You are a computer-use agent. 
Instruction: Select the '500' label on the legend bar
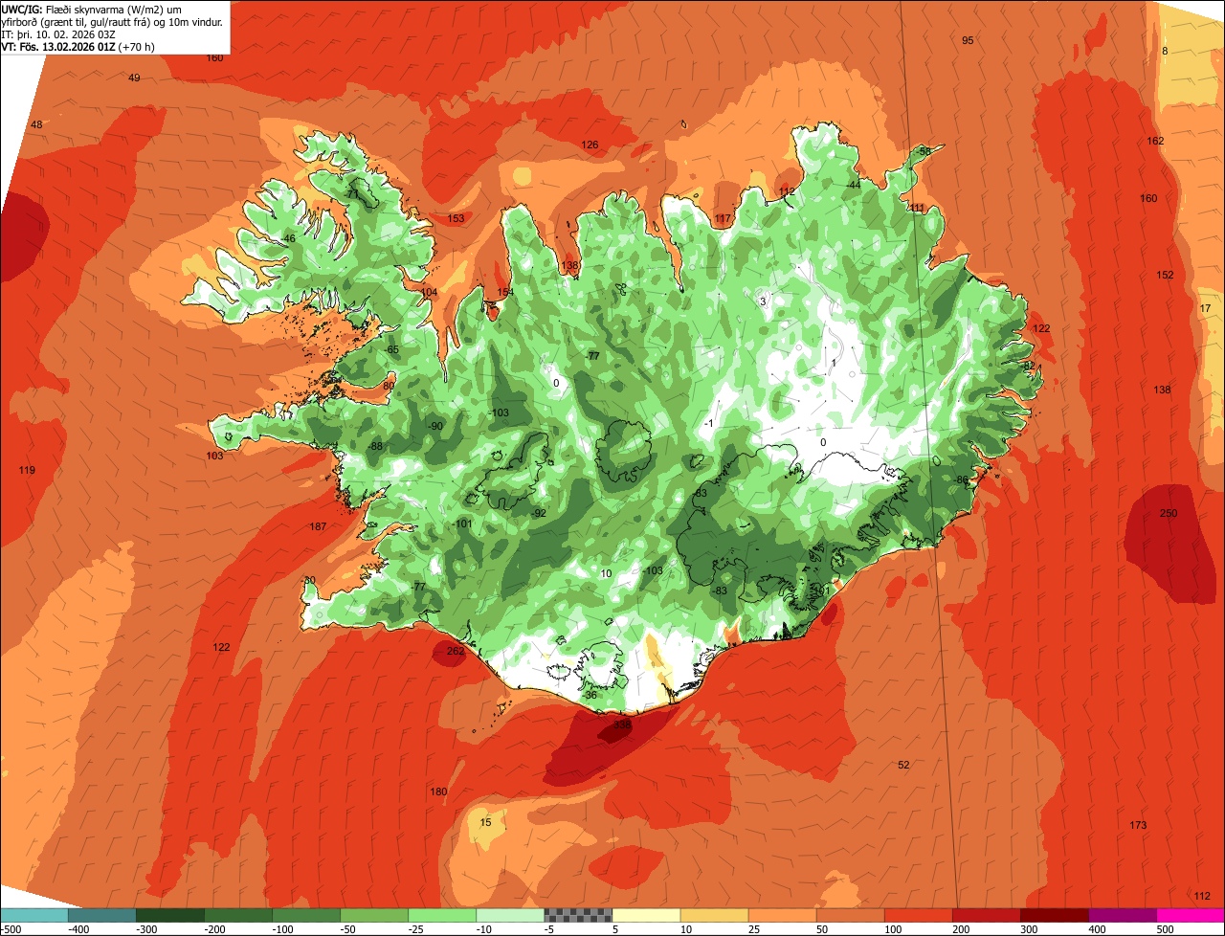tap(1164, 928)
